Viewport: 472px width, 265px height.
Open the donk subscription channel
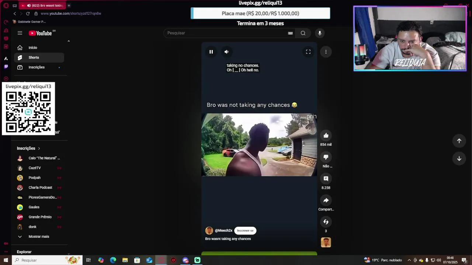(x=39, y=227)
